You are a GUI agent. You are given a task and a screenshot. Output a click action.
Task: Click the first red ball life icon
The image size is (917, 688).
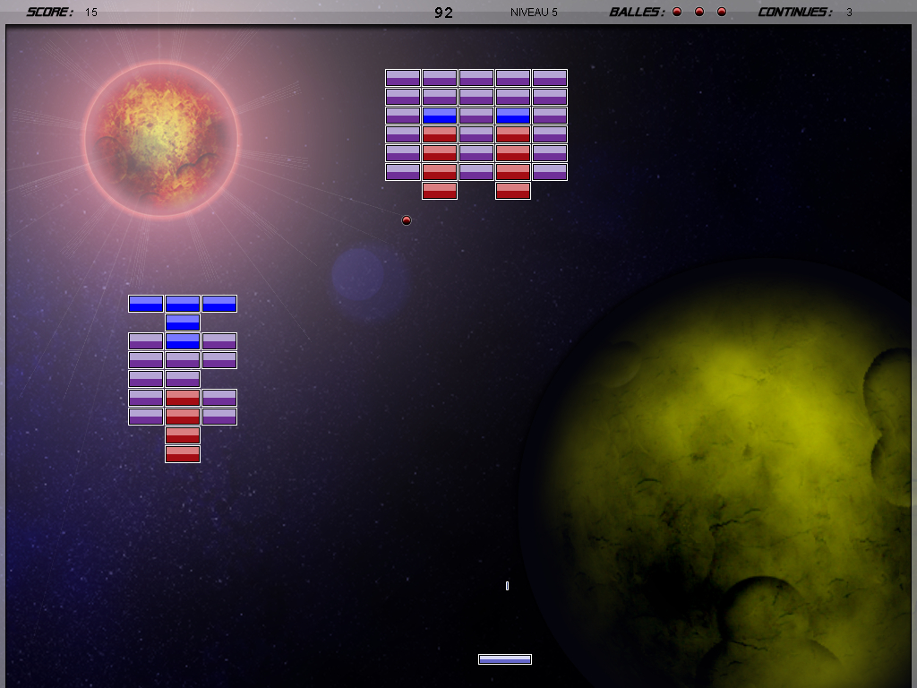pyautogui.click(x=677, y=12)
